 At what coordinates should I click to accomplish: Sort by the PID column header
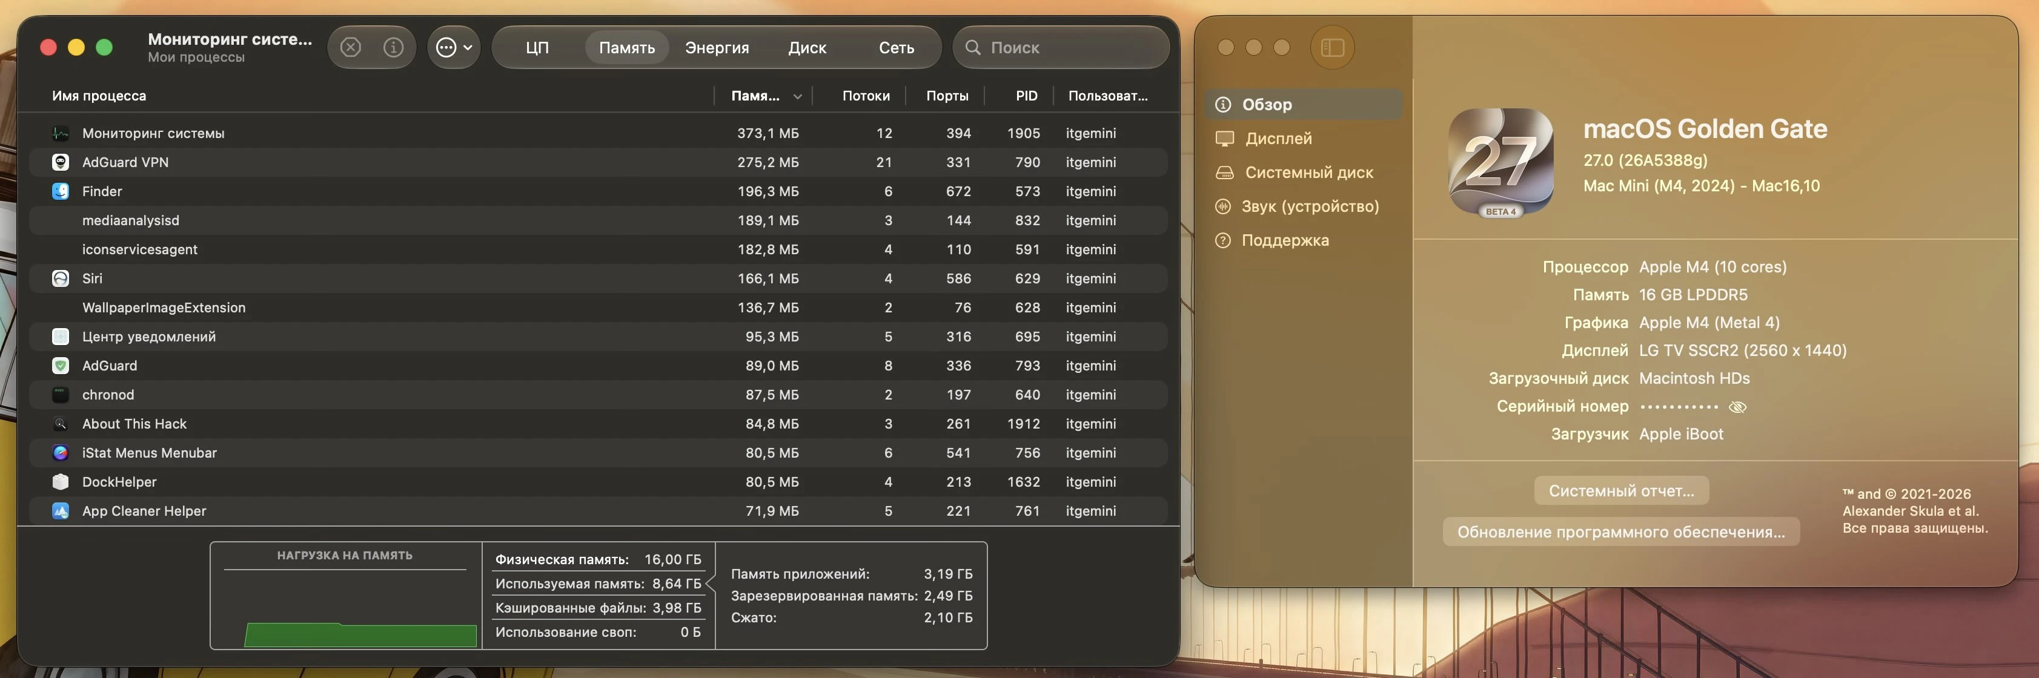coord(1027,96)
